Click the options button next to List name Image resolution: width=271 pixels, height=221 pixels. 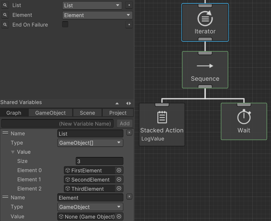129,133
